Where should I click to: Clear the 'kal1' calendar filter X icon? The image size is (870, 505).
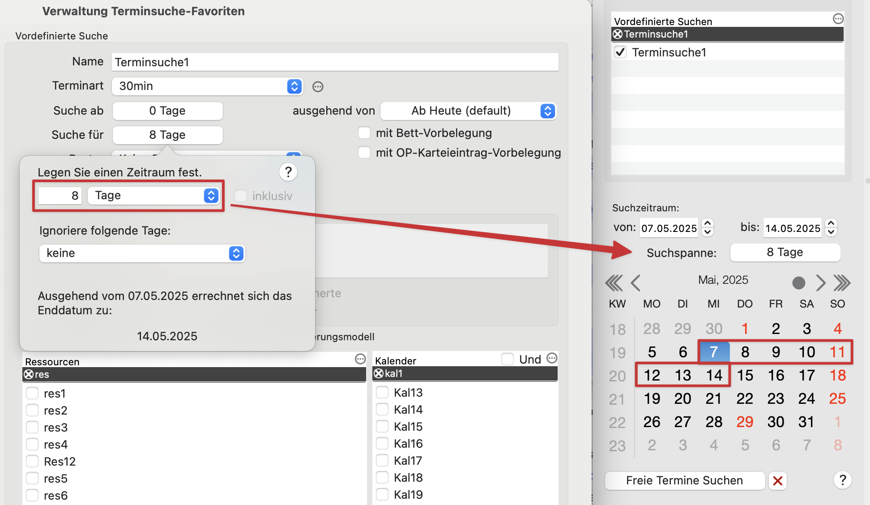click(379, 373)
